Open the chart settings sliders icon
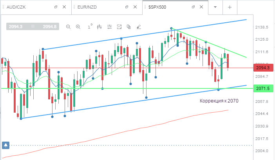Image resolution: width=275 pixels, height=160 pixels. [x=109, y=27]
